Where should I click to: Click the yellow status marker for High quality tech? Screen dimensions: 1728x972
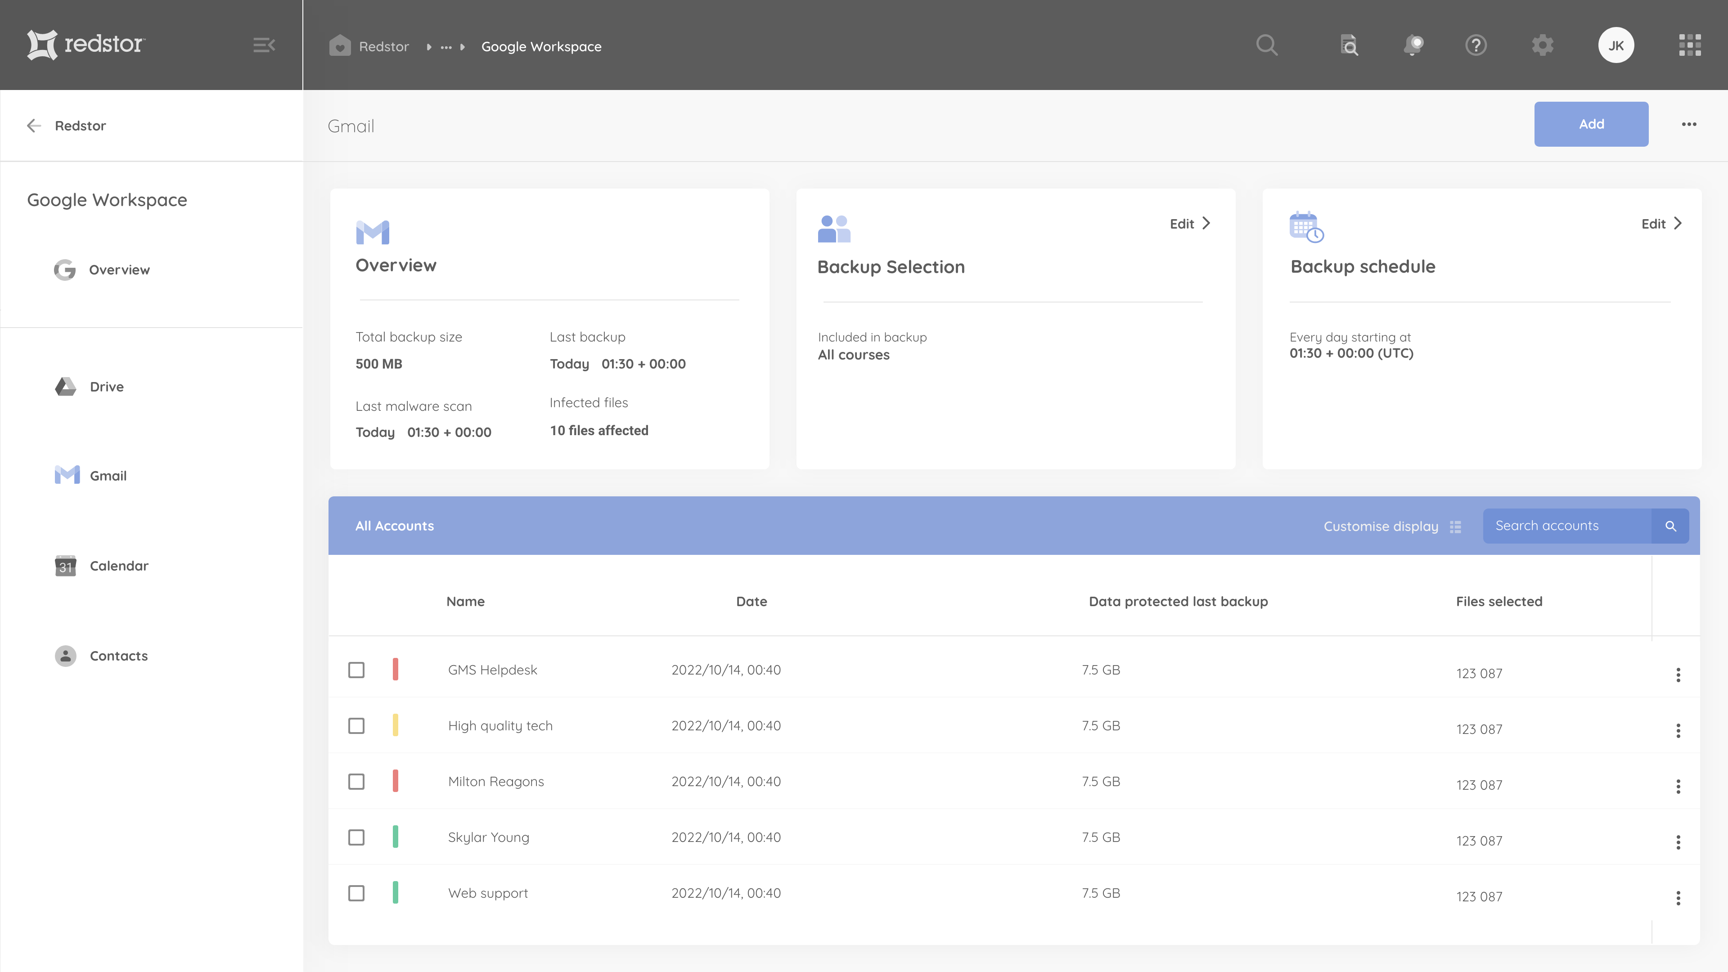tap(395, 725)
